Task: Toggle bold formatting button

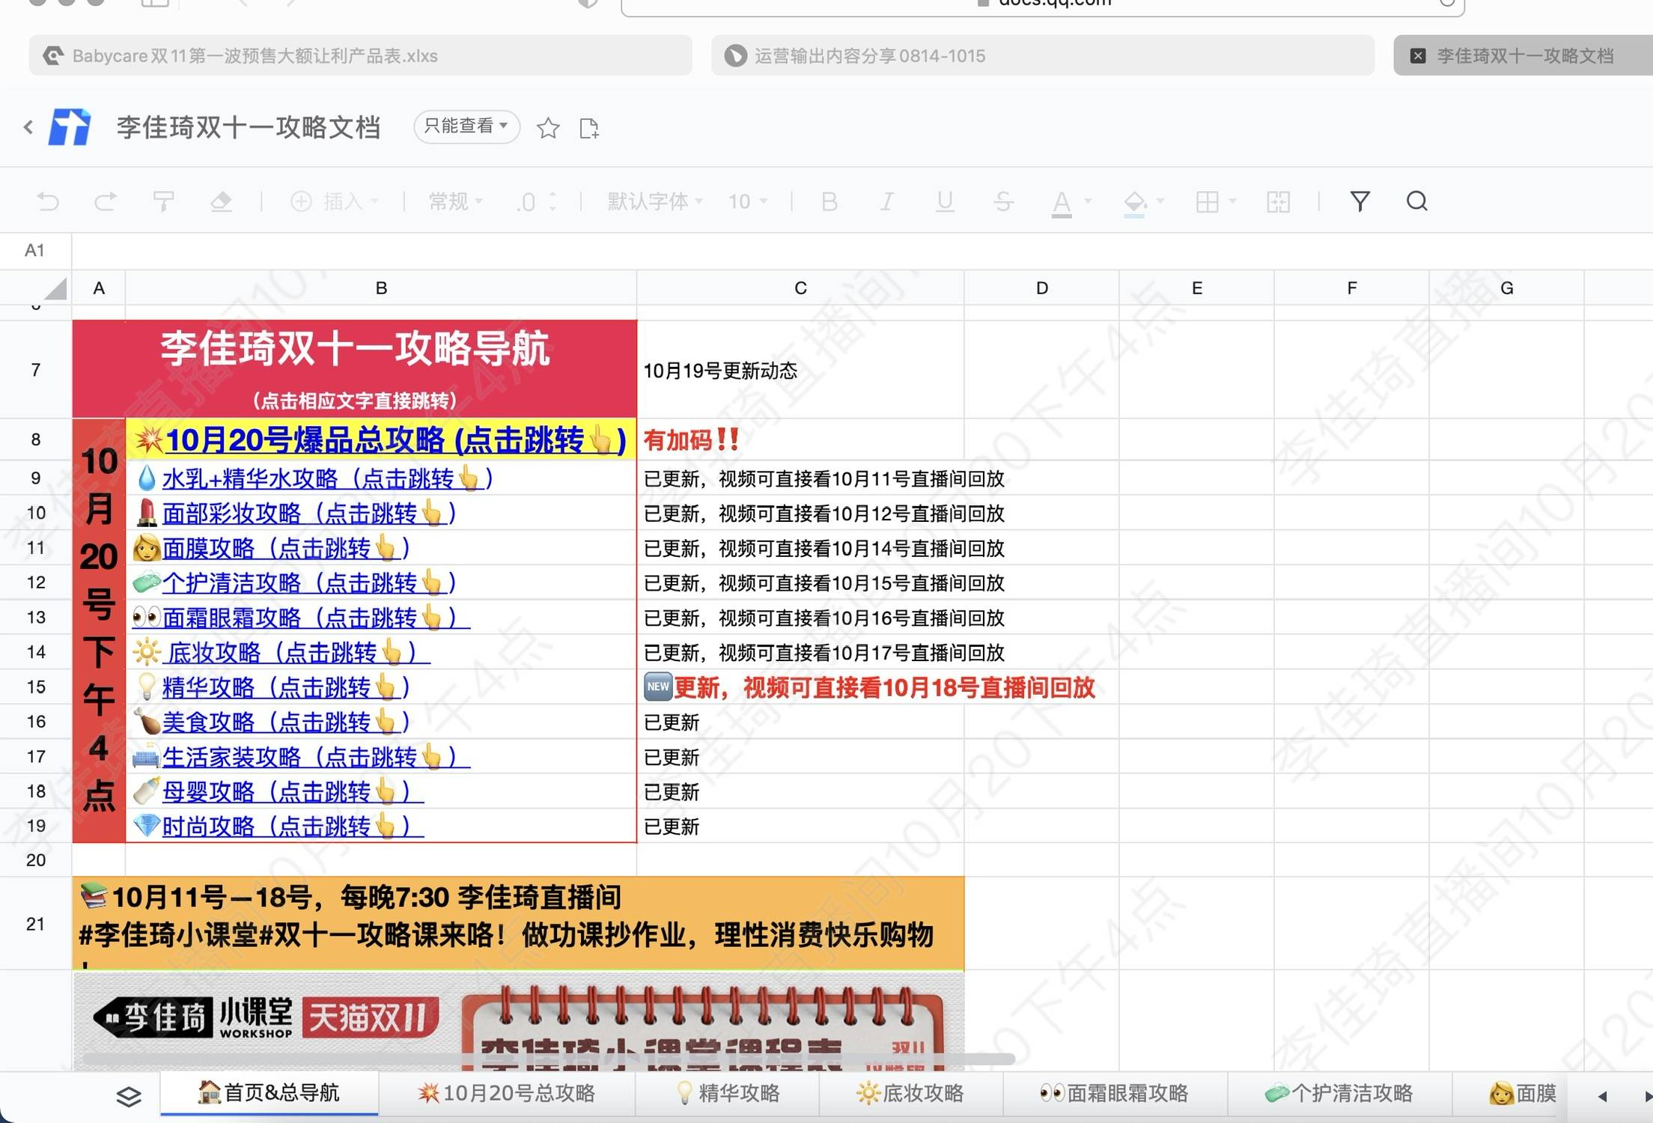Action: [x=829, y=201]
